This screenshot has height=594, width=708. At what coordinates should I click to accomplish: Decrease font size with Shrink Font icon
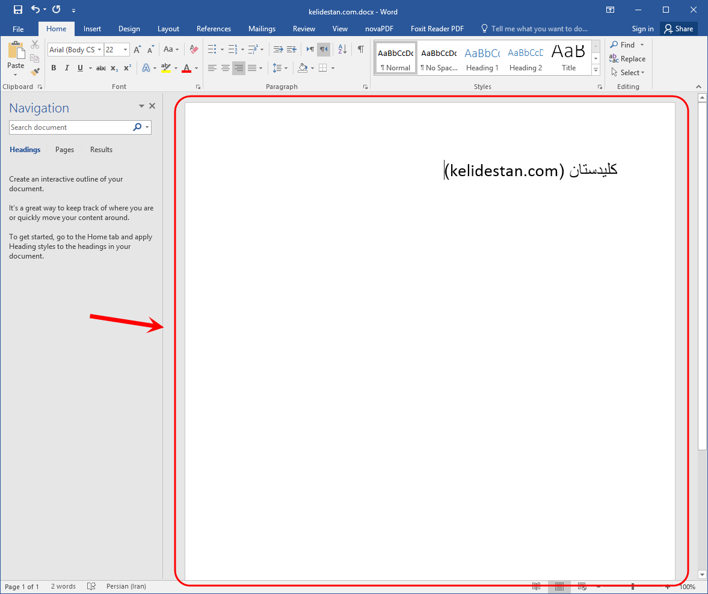(x=151, y=50)
